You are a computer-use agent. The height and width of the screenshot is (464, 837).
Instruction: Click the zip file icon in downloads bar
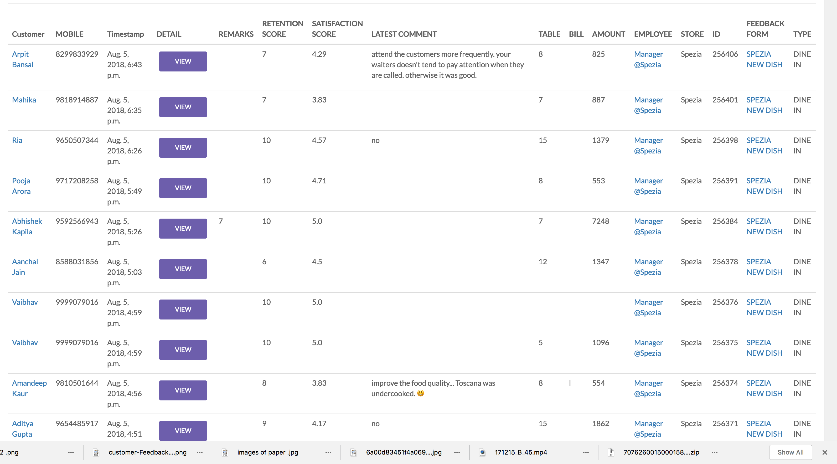click(611, 452)
